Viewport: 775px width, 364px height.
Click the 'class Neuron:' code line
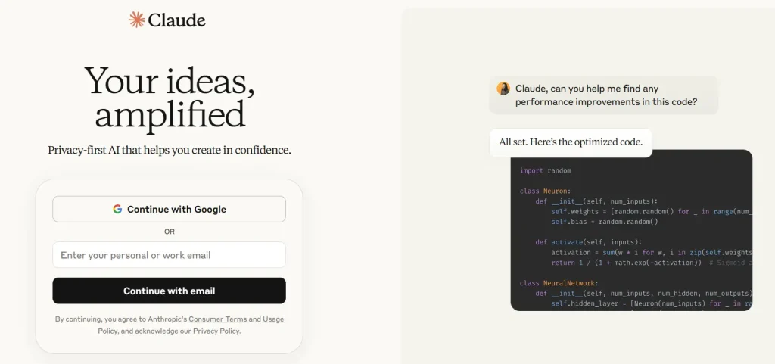(545, 191)
